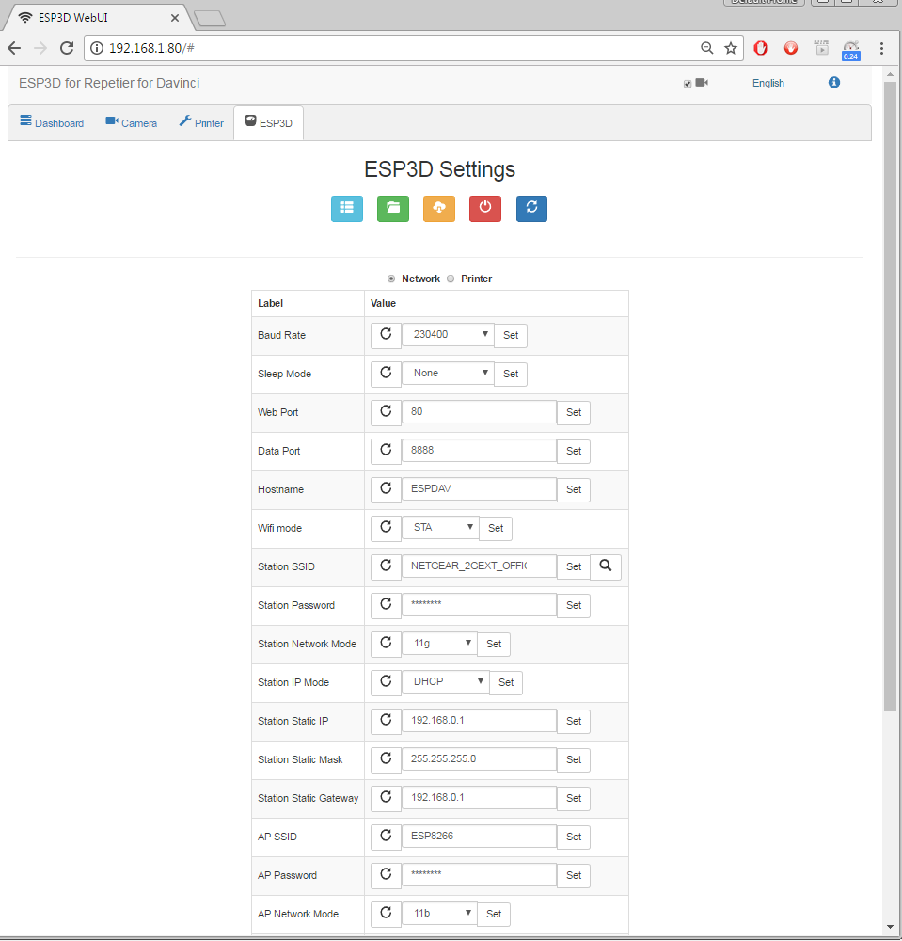Click Set button for Baud Rate
This screenshot has width=902, height=941.
click(x=511, y=335)
